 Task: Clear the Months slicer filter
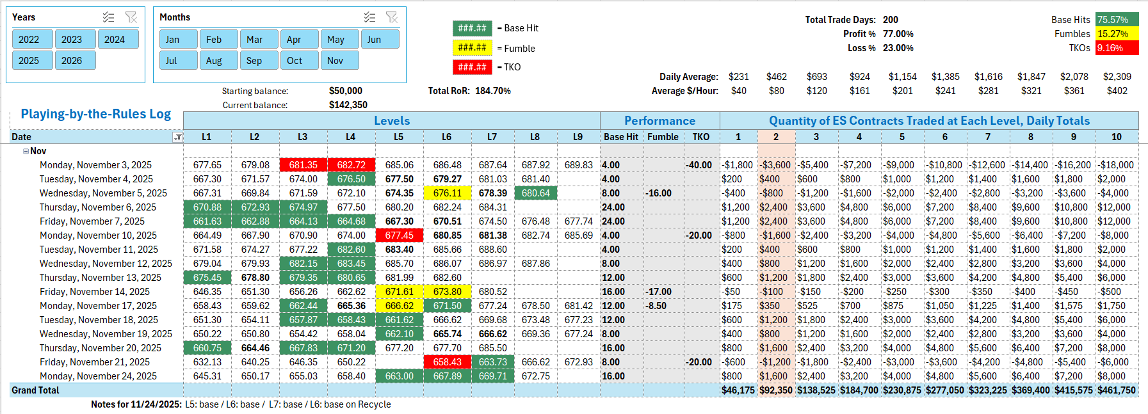(x=392, y=17)
